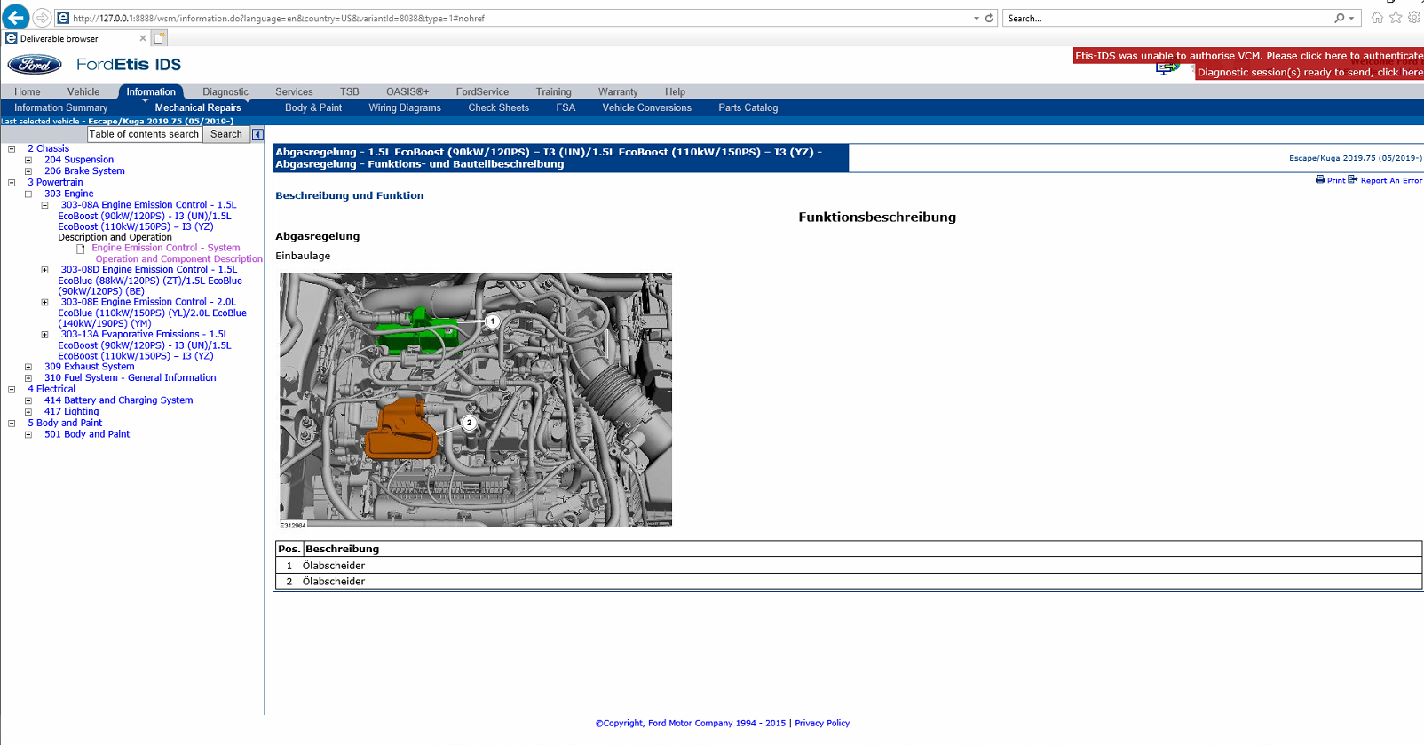Open browser tools gear icon
The image size is (1424, 745).
(1414, 18)
